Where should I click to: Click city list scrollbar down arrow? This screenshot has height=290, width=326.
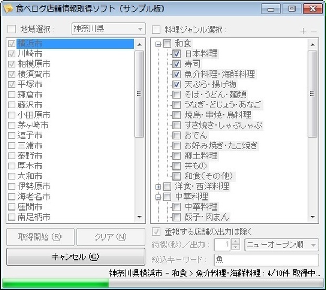coord(139,217)
